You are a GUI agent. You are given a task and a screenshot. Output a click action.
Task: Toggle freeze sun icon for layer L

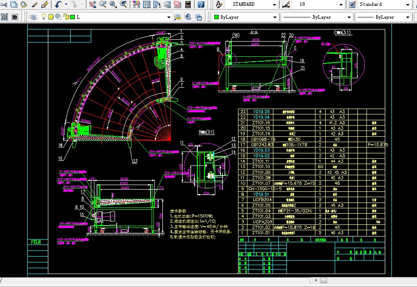point(51,17)
